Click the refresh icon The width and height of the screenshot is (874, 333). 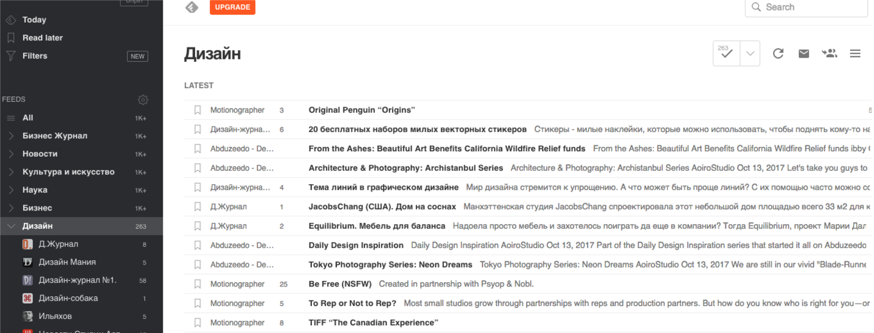click(778, 53)
